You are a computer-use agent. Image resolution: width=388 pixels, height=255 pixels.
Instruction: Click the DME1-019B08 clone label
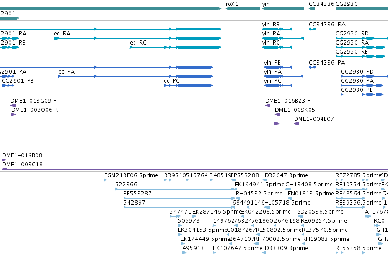(x=22, y=155)
